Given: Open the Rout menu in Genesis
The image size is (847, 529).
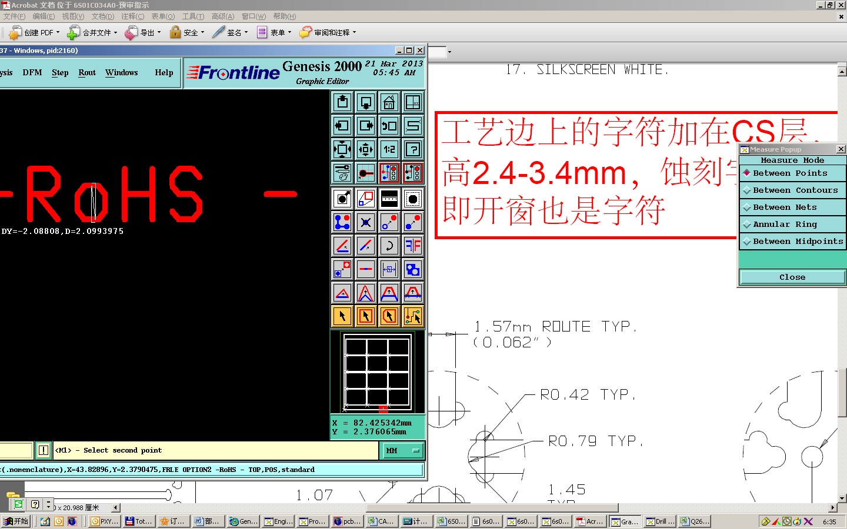Looking at the screenshot, I should (87, 73).
